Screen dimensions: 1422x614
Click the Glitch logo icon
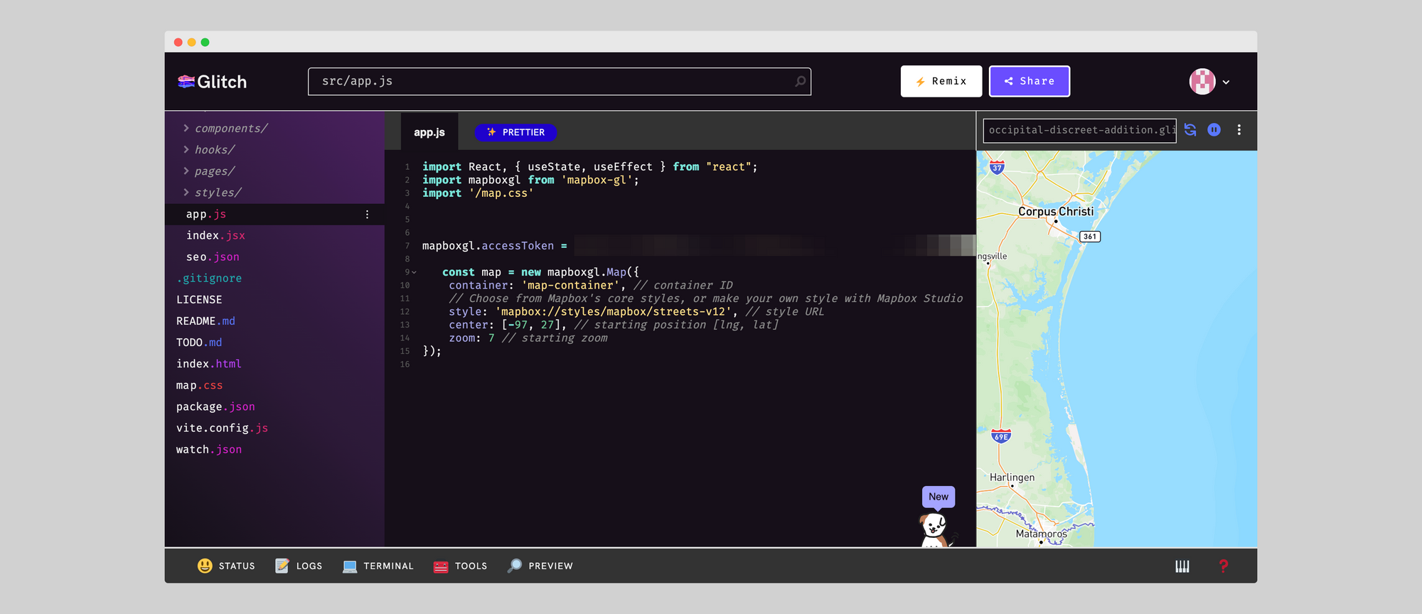pyautogui.click(x=186, y=82)
